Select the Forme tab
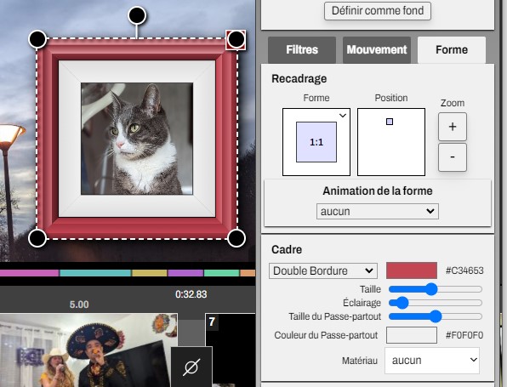 click(452, 50)
